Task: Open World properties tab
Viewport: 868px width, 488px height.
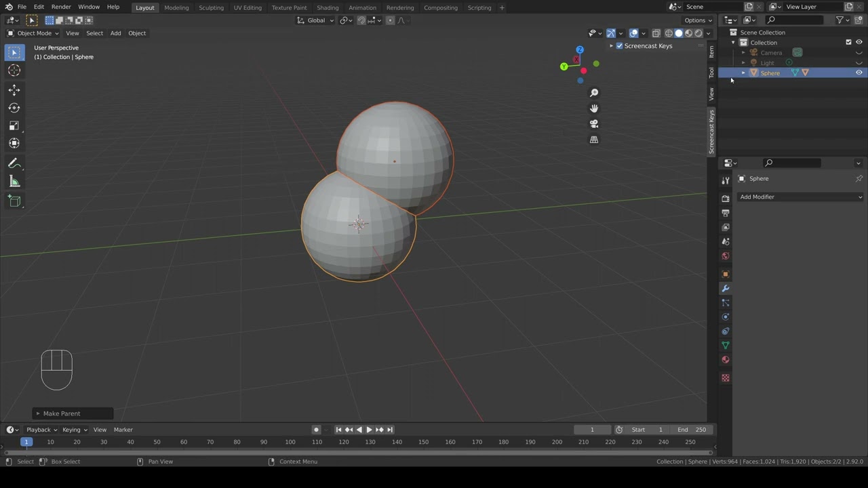Action: tap(726, 256)
